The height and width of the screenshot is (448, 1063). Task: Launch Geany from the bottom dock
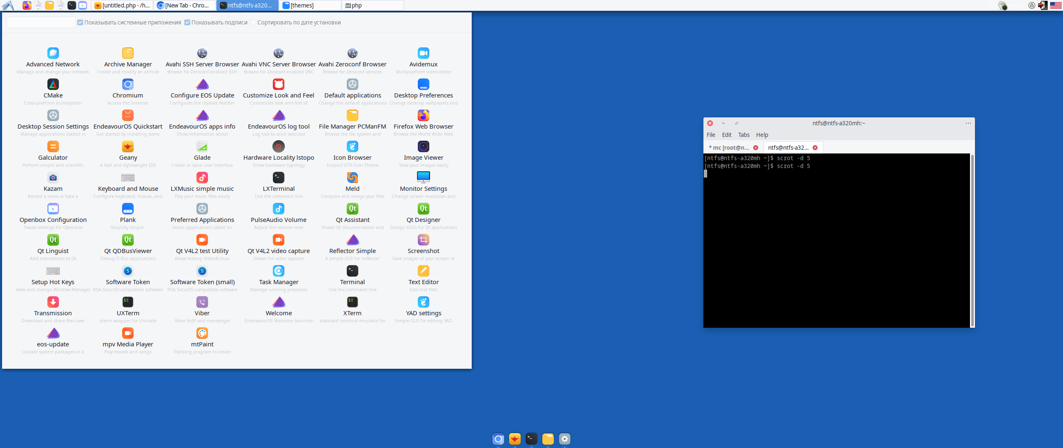coord(515,439)
